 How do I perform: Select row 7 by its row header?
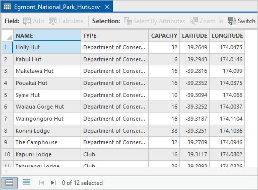click(8, 119)
